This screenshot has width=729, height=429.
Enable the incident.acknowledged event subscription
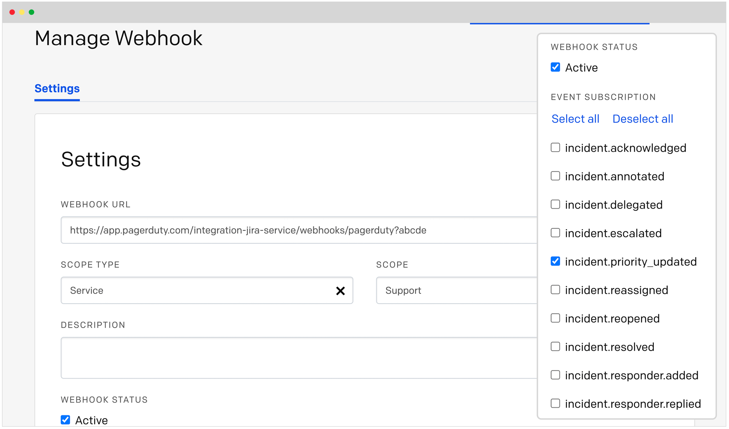pyautogui.click(x=555, y=148)
